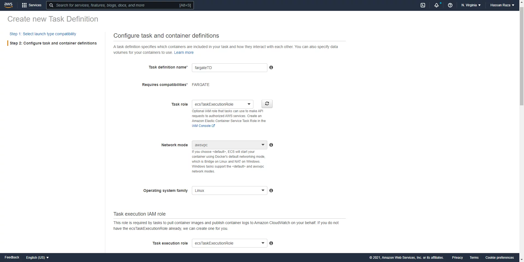Open the Services grid menu
This screenshot has width=524, height=262.
click(x=24, y=5)
